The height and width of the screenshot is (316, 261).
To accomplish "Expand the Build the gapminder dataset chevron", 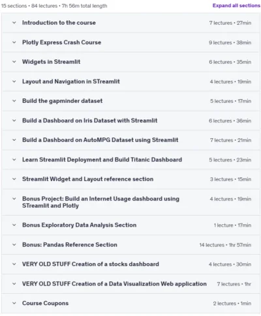I will coord(14,101).
